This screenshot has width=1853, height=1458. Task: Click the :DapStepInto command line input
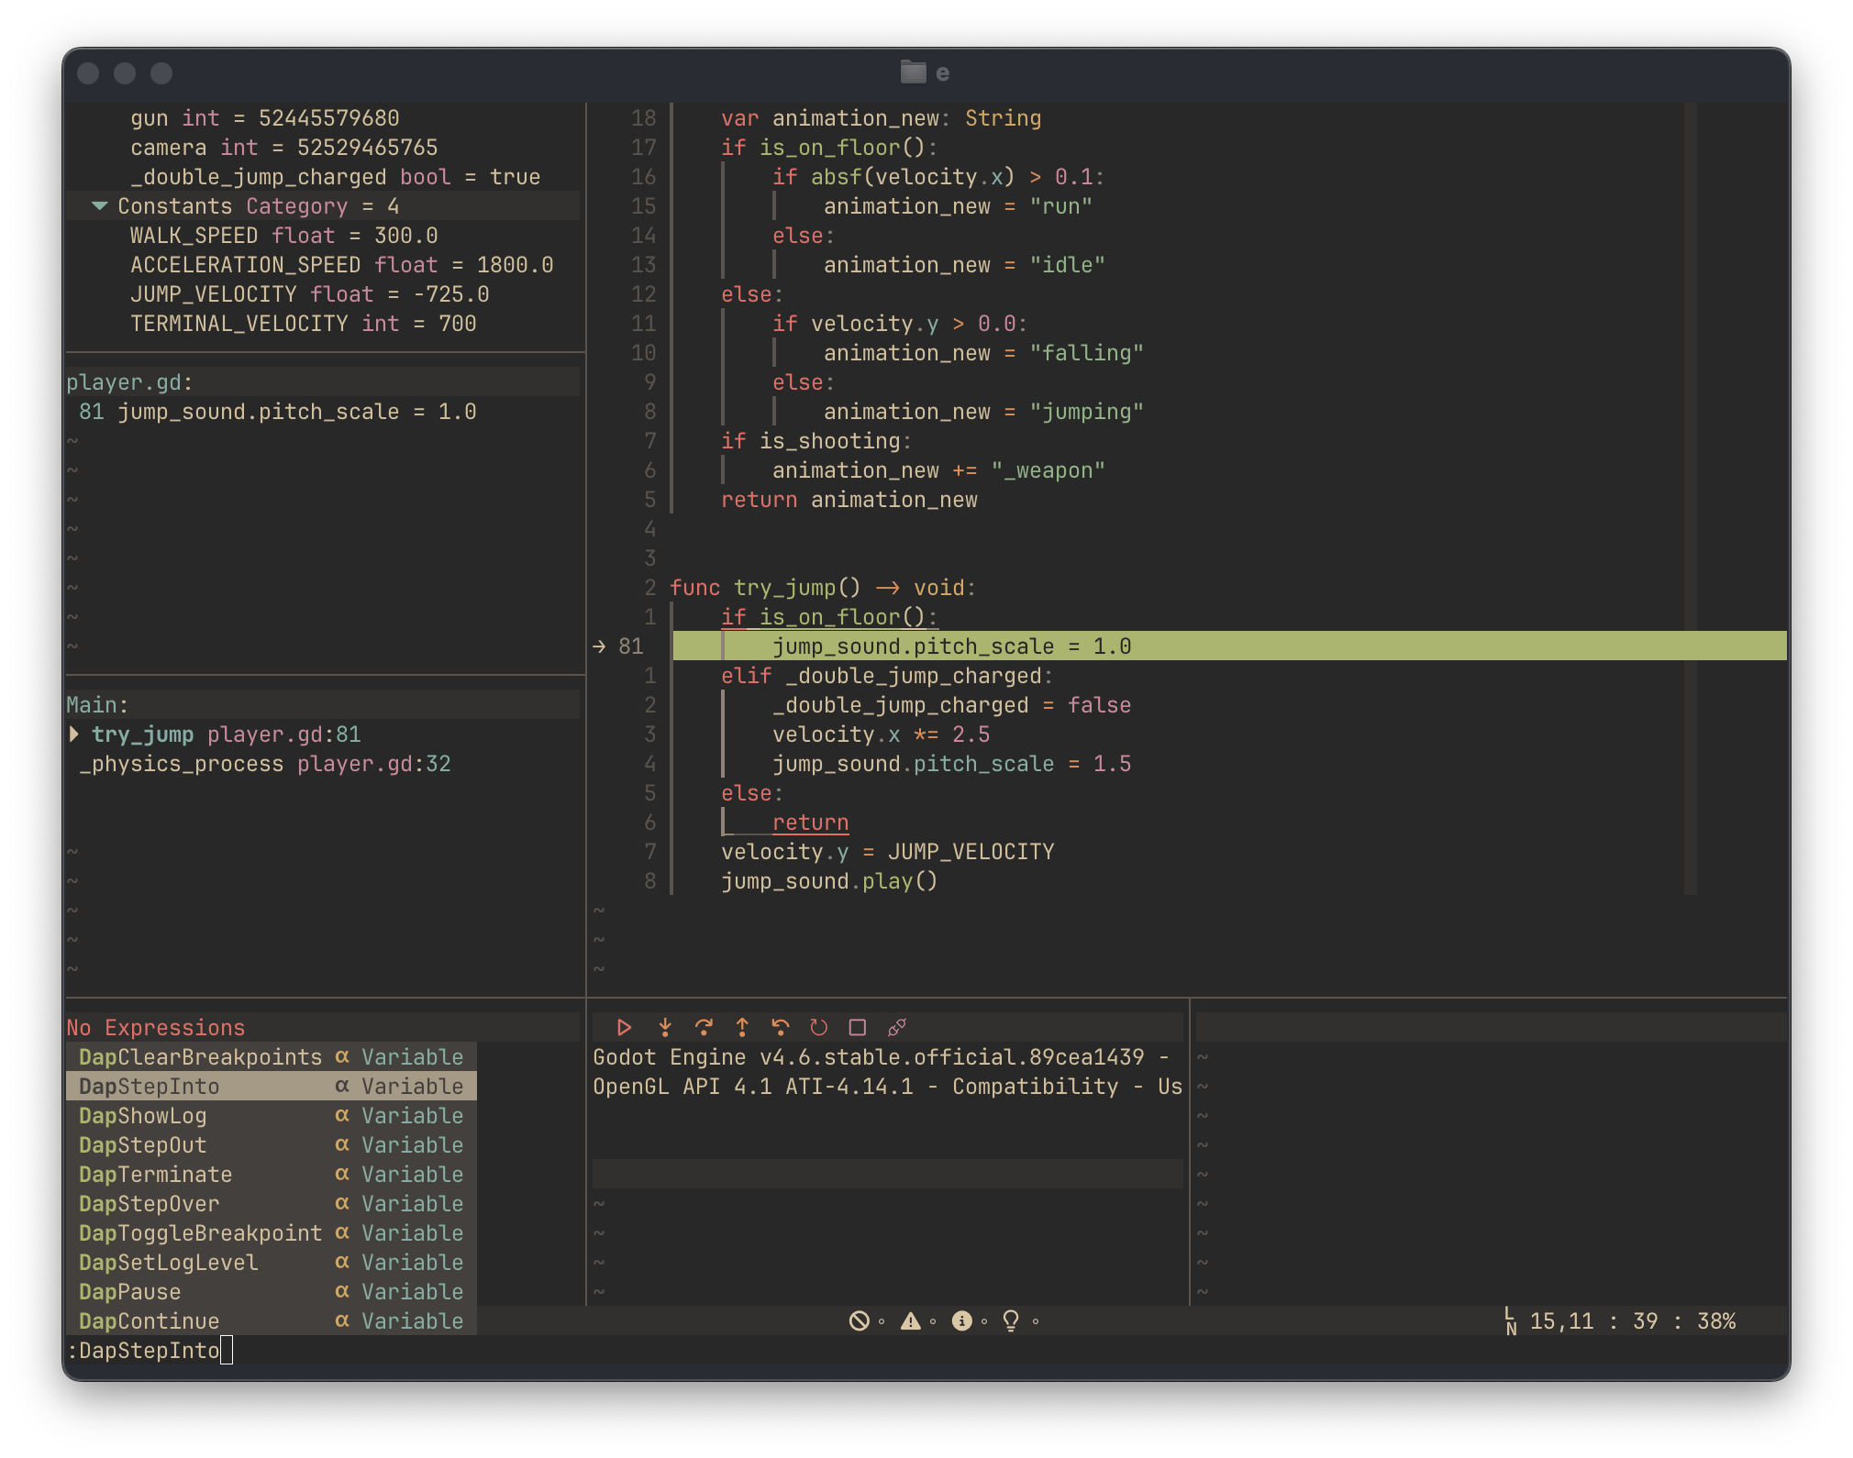tap(926, 1350)
